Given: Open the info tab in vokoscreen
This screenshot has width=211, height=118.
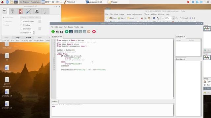Looking at the screenshot, I should pyautogui.click(x=45, y=11).
